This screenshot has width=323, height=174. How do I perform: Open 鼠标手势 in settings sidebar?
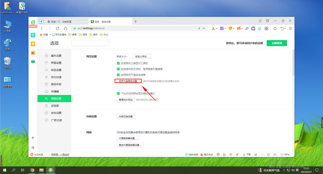pyautogui.click(x=55, y=84)
